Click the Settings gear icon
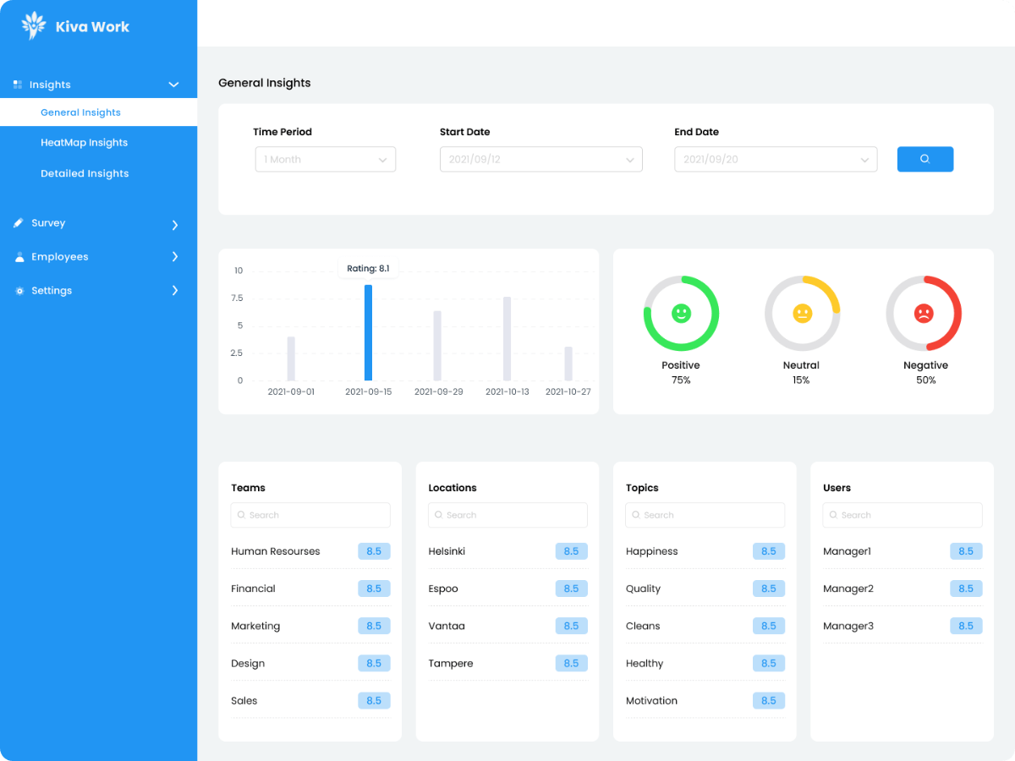1015x761 pixels. tap(19, 291)
